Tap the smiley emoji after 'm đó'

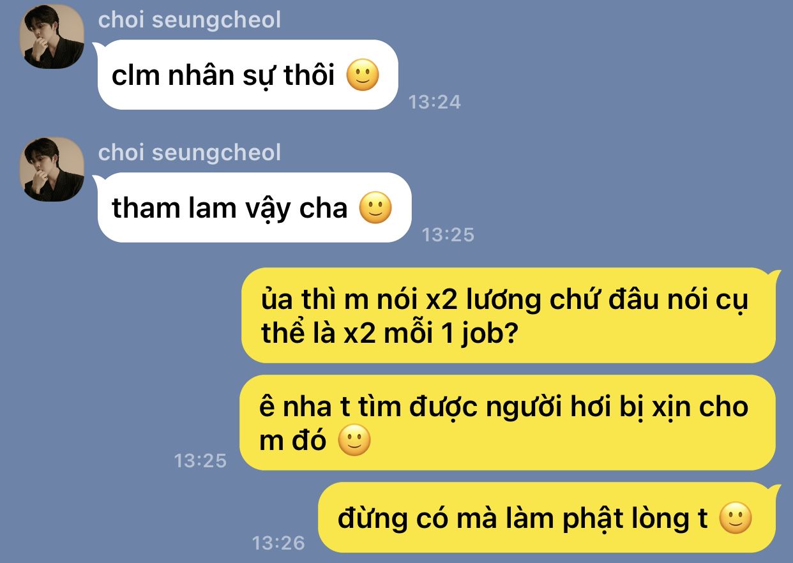pos(354,440)
